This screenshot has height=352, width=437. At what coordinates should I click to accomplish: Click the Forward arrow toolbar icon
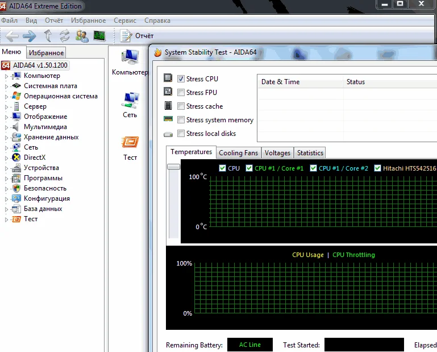click(x=30, y=36)
